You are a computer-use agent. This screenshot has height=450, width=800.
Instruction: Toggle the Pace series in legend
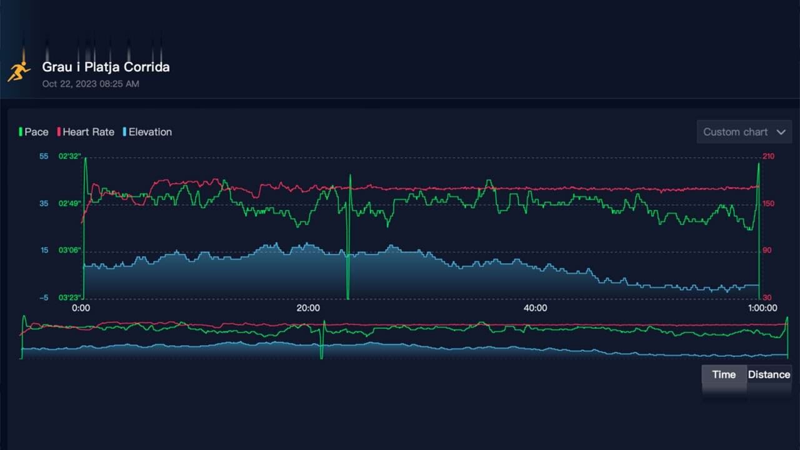click(x=34, y=132)
